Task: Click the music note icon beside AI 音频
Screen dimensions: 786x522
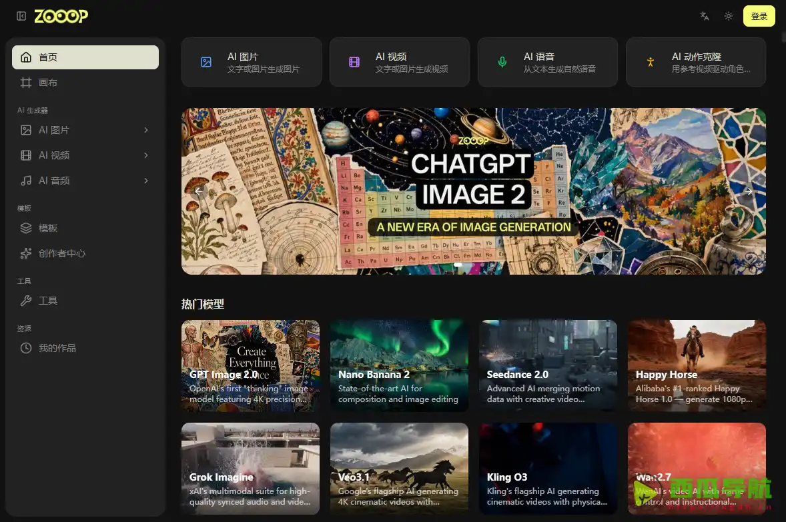Action: click(25, 181)
